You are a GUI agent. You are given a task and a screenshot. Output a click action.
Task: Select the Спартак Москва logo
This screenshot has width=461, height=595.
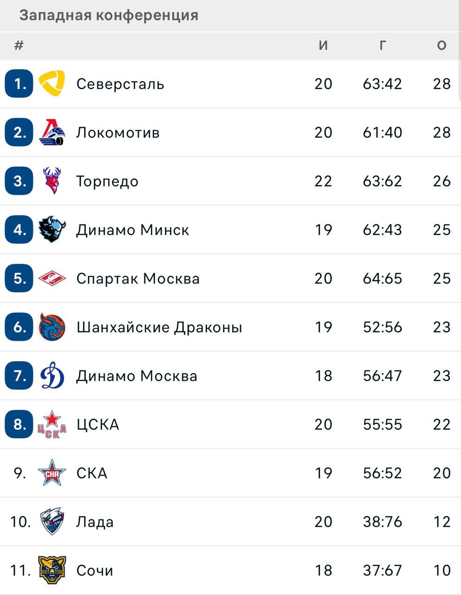pos(52,278)
